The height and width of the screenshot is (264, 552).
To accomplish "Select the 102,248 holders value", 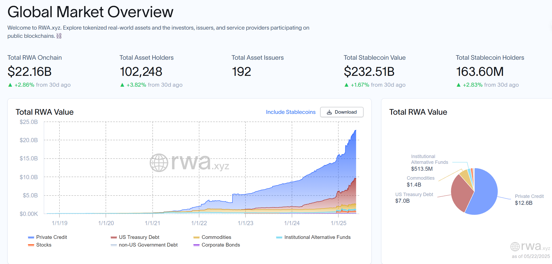I will tap(141, 72).
